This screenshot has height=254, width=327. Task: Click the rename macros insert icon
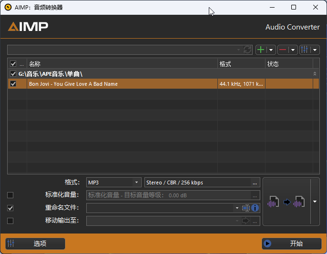246,208
